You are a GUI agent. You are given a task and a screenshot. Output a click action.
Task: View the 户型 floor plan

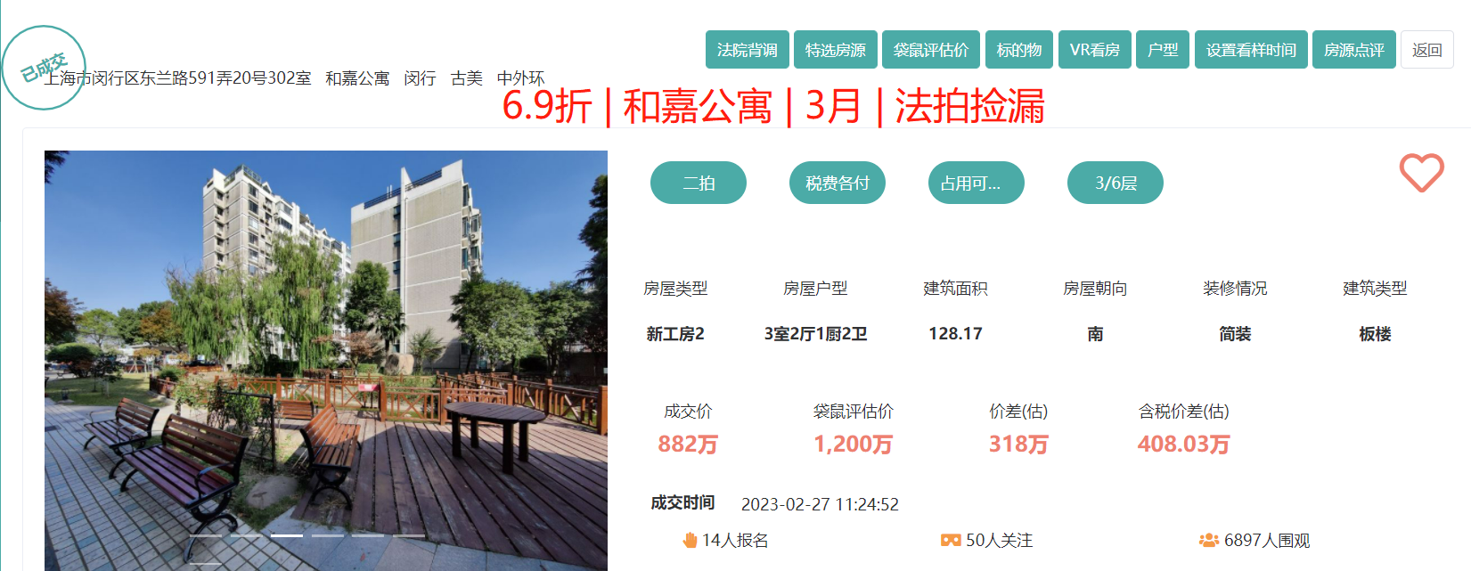coord(1162,50)
